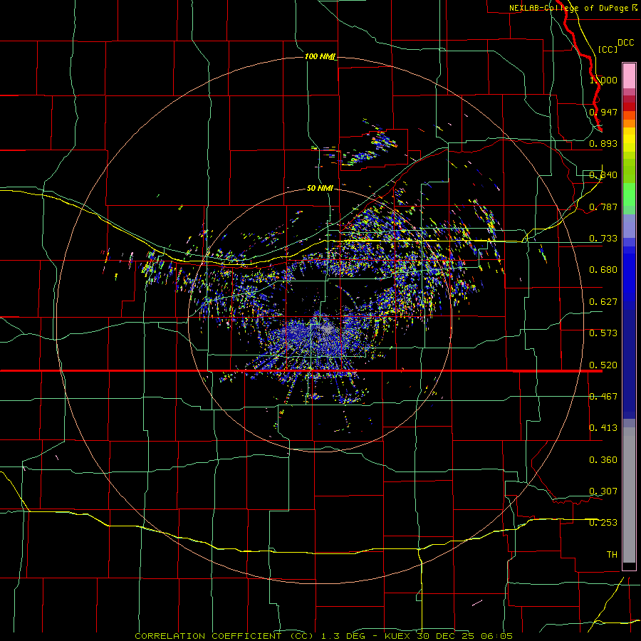Image resolution: width=641 pixels, height=641 pixels.
Task: Pick the gray bottom band of the color scale
Action: click(629, 495)
